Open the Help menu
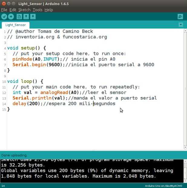Viewport: 187px width, 188px height. pos(49,10)
